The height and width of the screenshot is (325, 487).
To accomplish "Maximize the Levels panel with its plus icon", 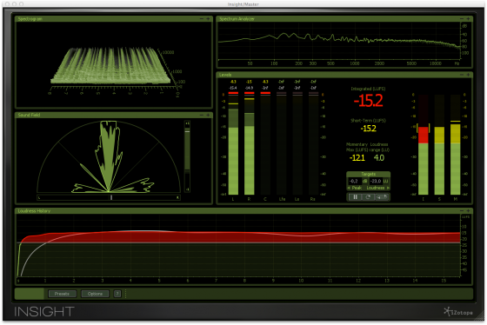I will pos(468,75).
